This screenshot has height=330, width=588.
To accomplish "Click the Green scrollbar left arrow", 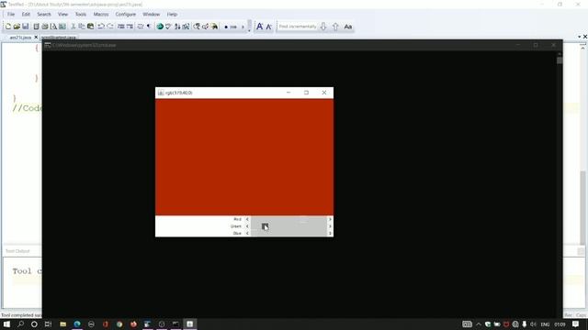I will tap(247, 226).
